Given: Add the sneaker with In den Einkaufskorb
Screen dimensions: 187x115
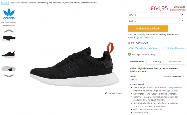Looking at the screenshot, I should 148,28.
